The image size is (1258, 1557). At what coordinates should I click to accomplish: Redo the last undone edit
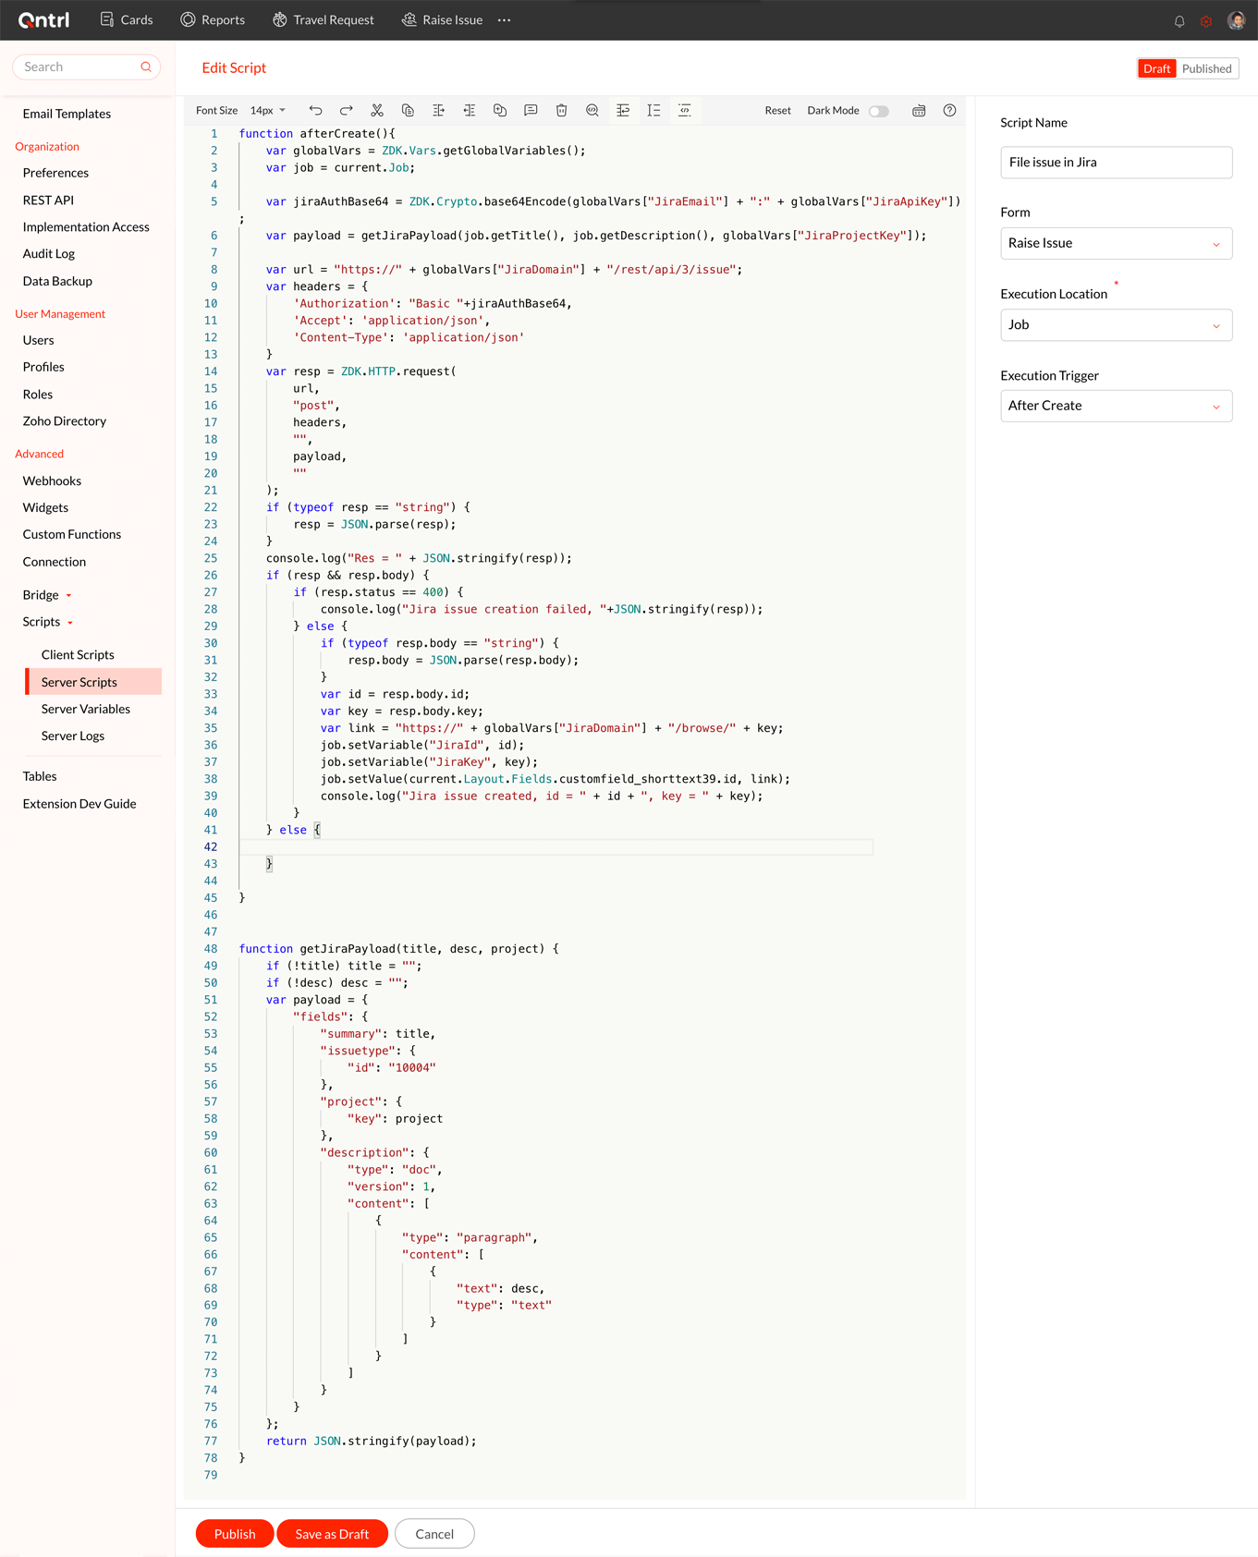tap(347, 111)
